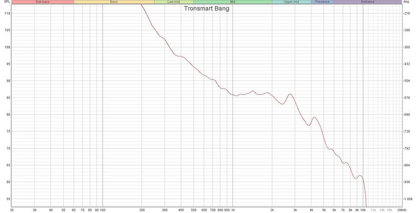Screen dimensions: 417x213
Task: Click the -288 value on degree axis
Action: point(407,30)
